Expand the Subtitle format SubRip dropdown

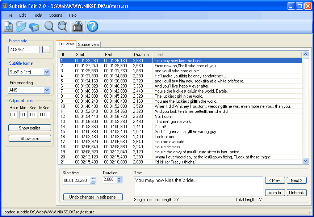(x=47, y=72)
